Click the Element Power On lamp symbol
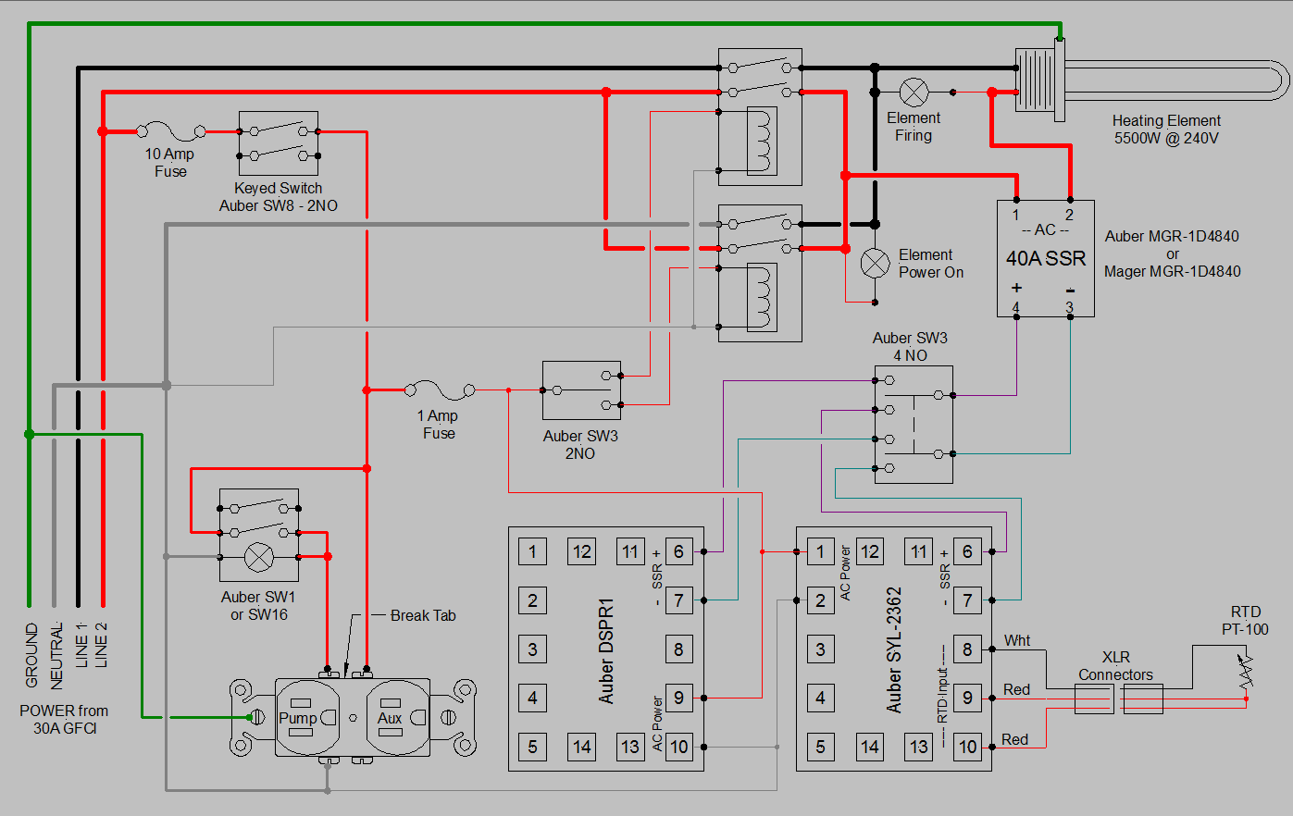This screenshot has height=816, width=1293. 876,263
